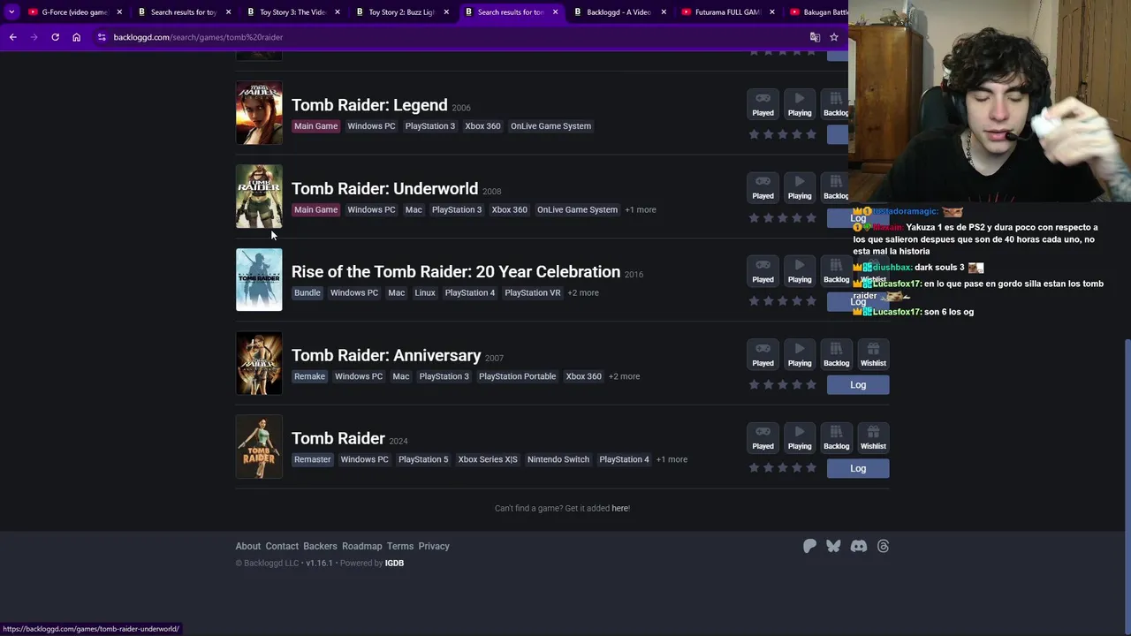Expand '+1 more' platforms for Tomb Raider 2024

672,459
